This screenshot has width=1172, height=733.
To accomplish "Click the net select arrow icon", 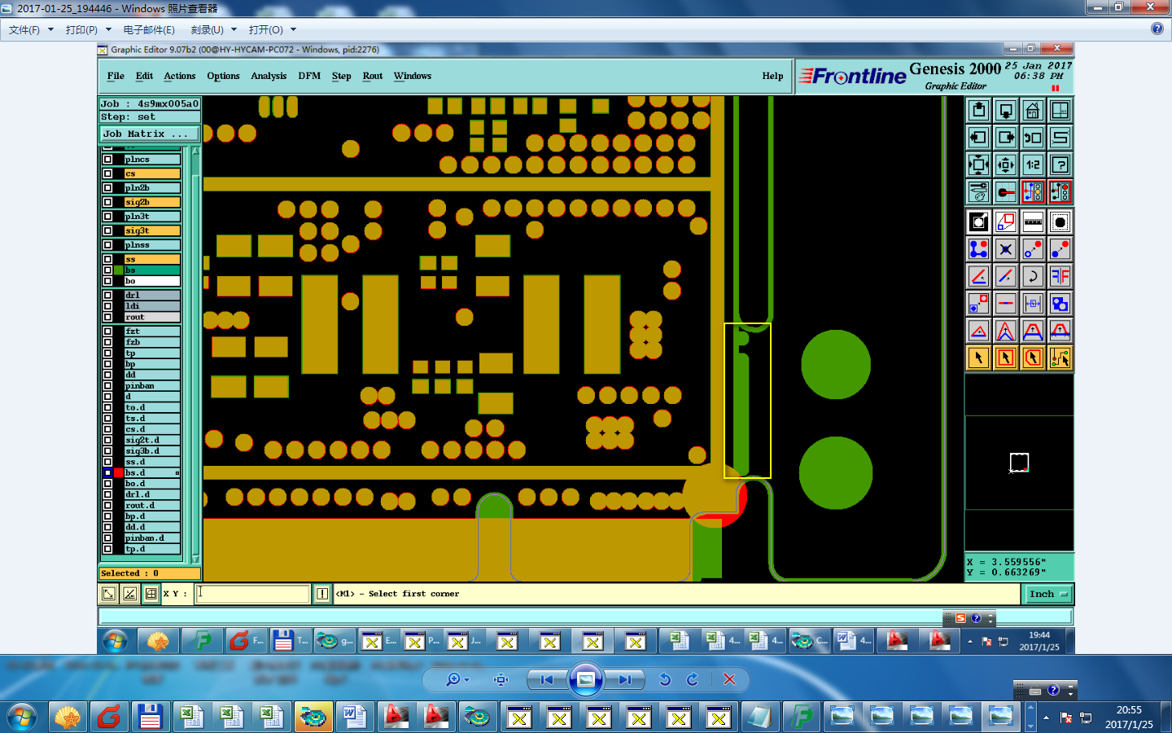I will (x=1060, y=358).
